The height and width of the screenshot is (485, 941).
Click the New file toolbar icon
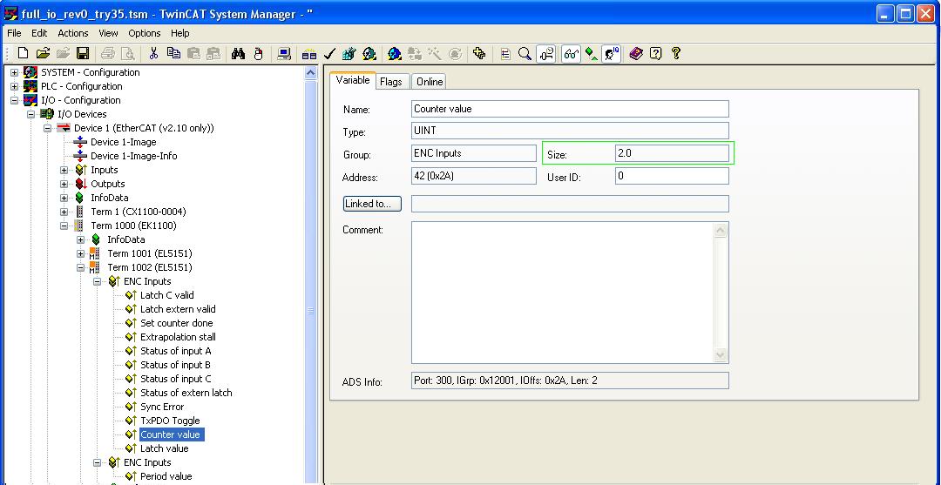point(23,53)
